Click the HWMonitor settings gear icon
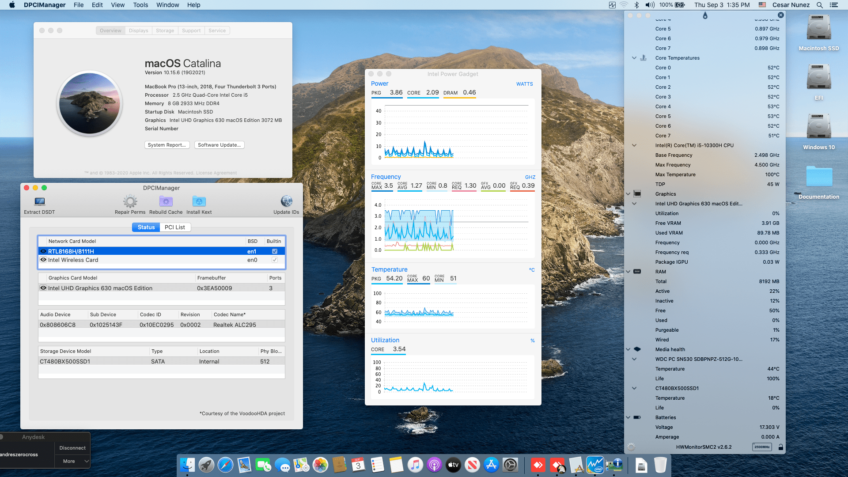The width and height of the screenshot is (848, 477). click(x=631, y=447)
